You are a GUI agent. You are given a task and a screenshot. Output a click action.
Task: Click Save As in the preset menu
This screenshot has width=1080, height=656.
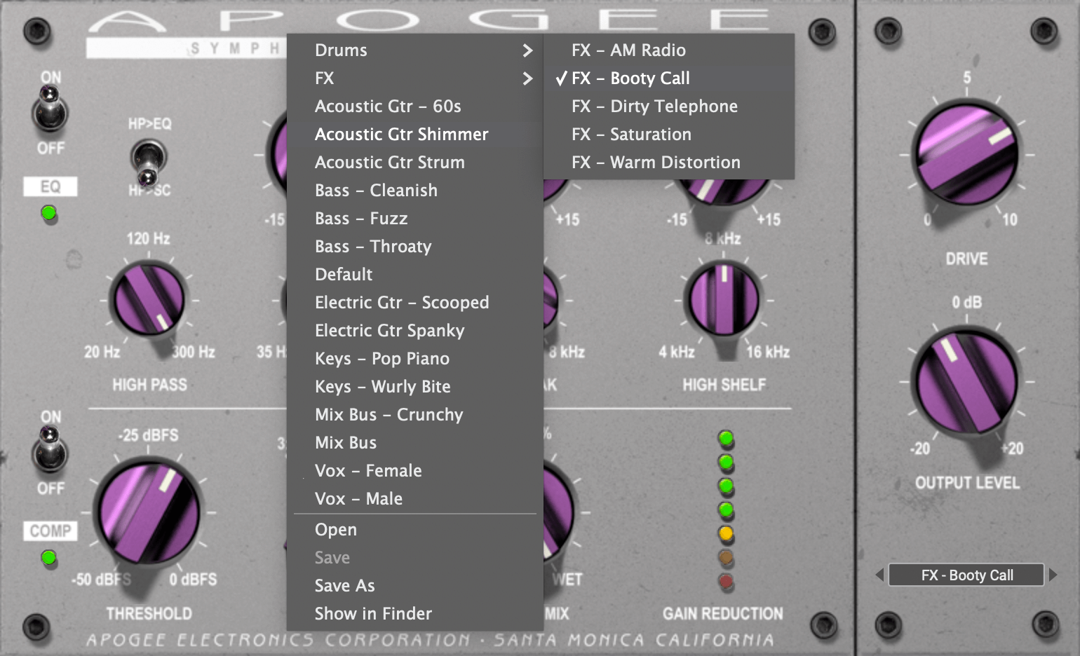click(415, 586)
